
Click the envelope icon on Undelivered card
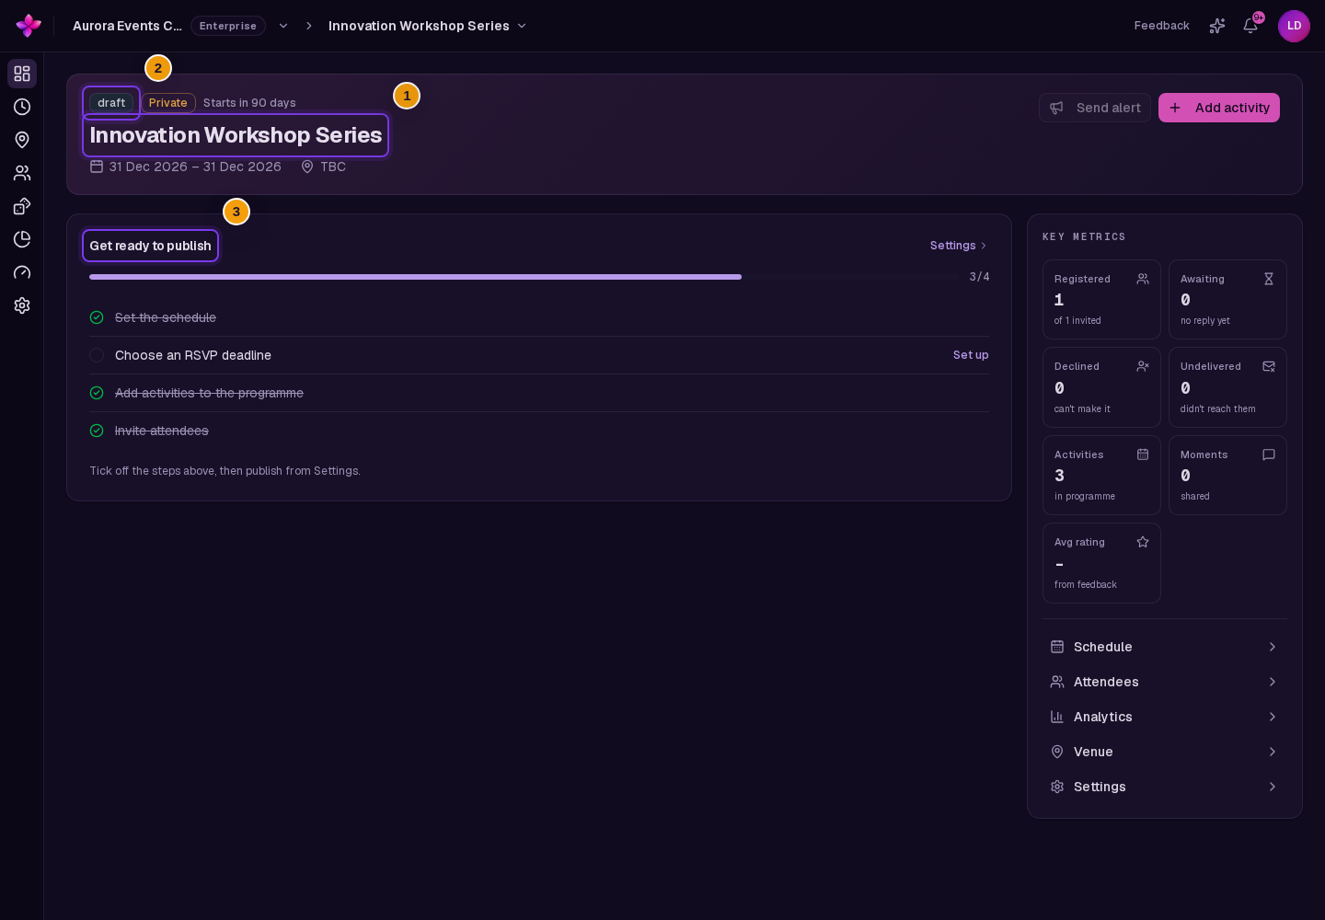coord(1269,366)
